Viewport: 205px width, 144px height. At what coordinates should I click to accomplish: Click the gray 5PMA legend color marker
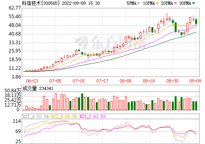click(x=138, y=3)
